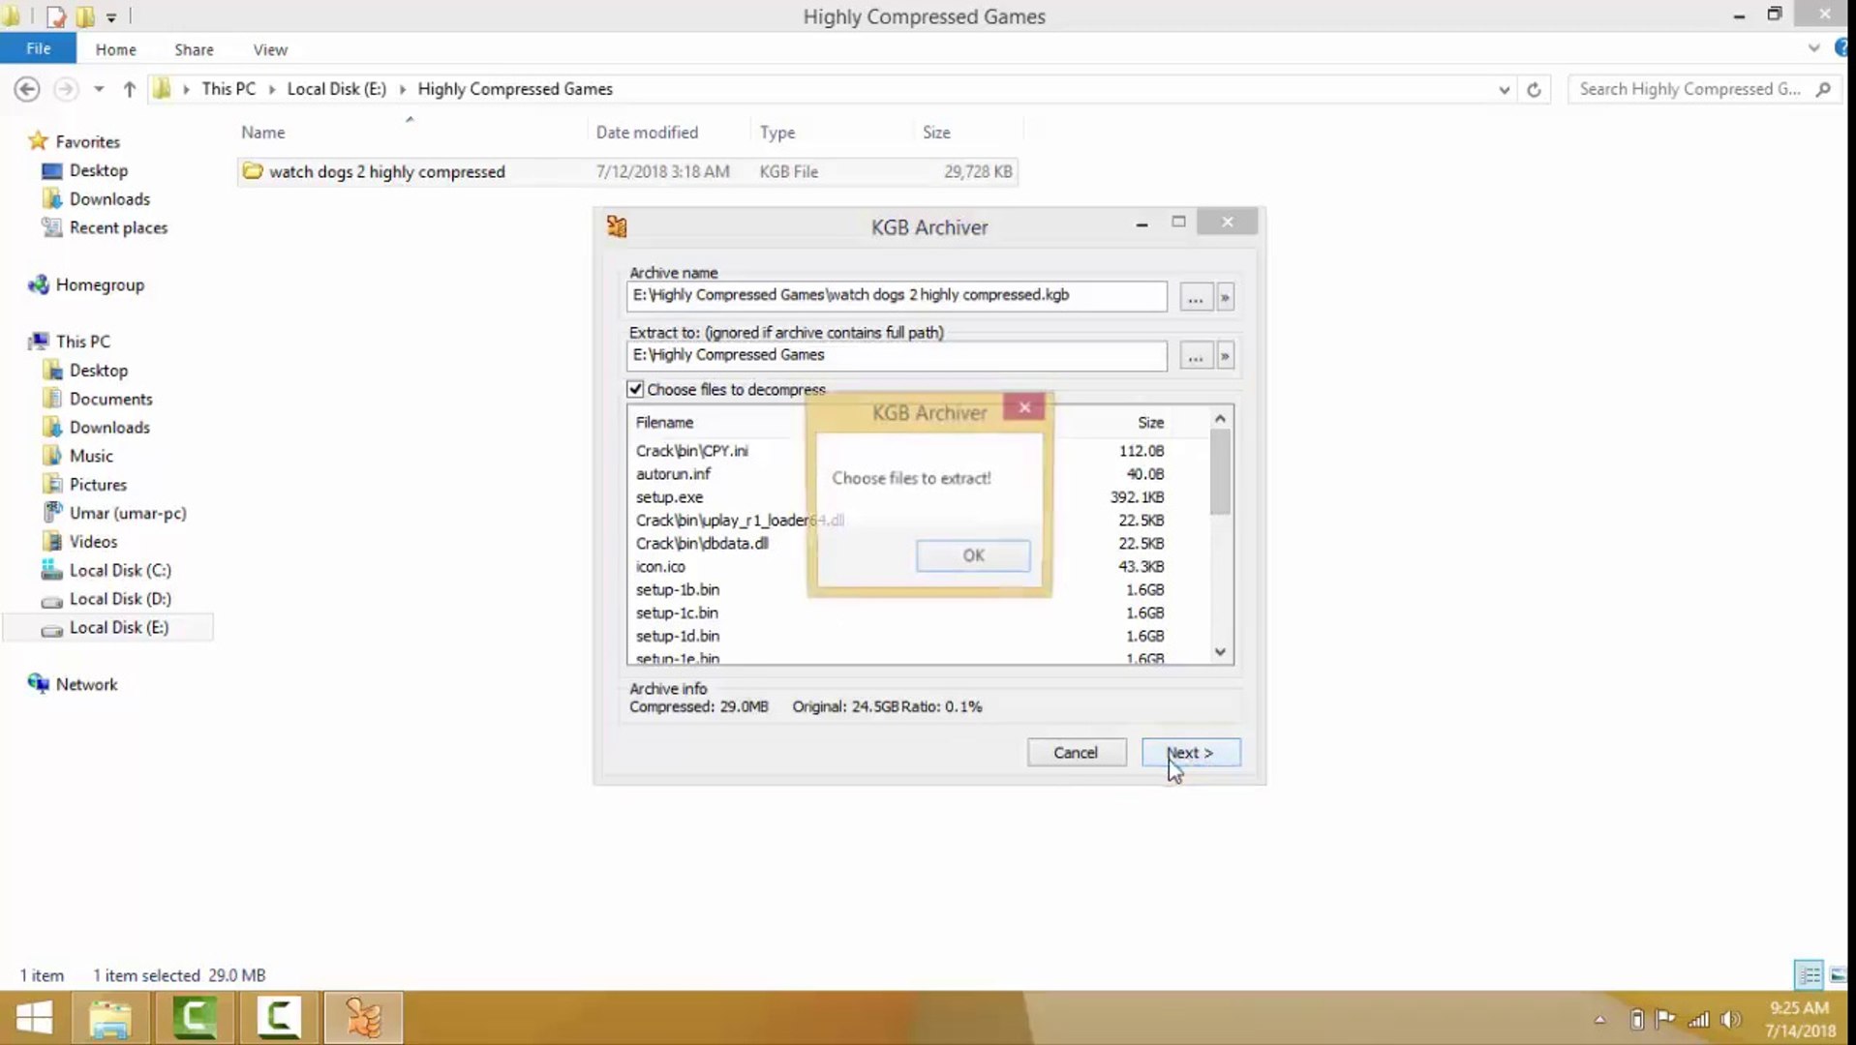Open KGB Archiver from the taskbar
Screen dimensions: 1856x1045
(363, 1018)
